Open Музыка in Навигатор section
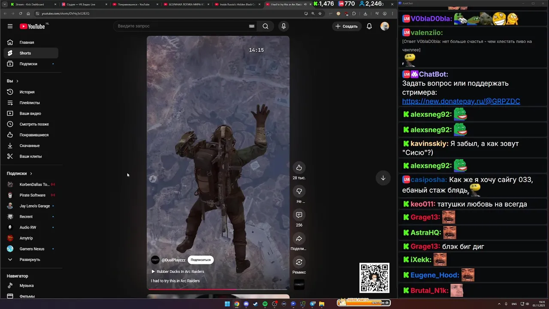 [31, 285]
